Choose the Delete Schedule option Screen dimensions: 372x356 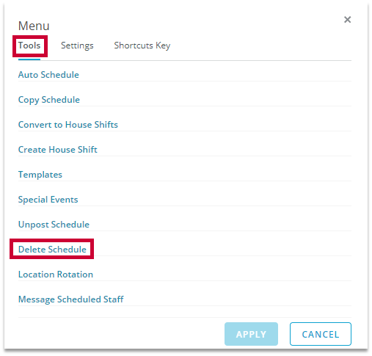tap(52, 250)
